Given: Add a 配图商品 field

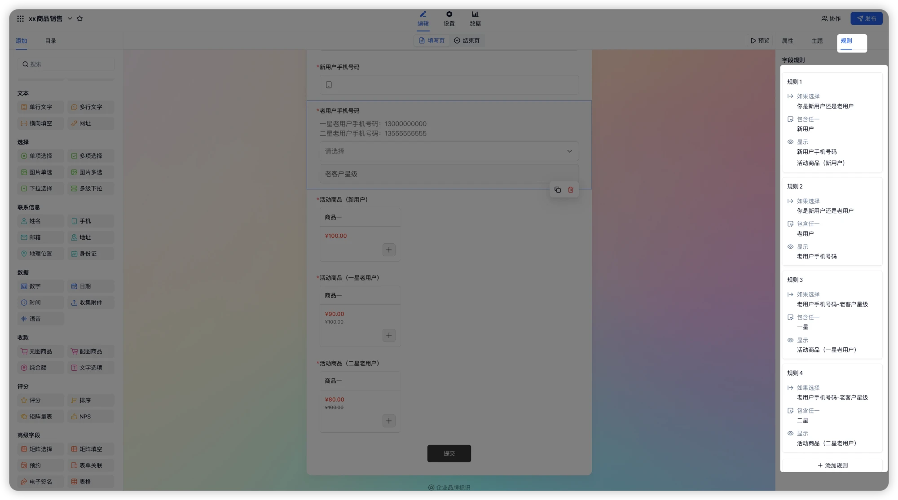Looking at the screenshot, I should 91,351.
